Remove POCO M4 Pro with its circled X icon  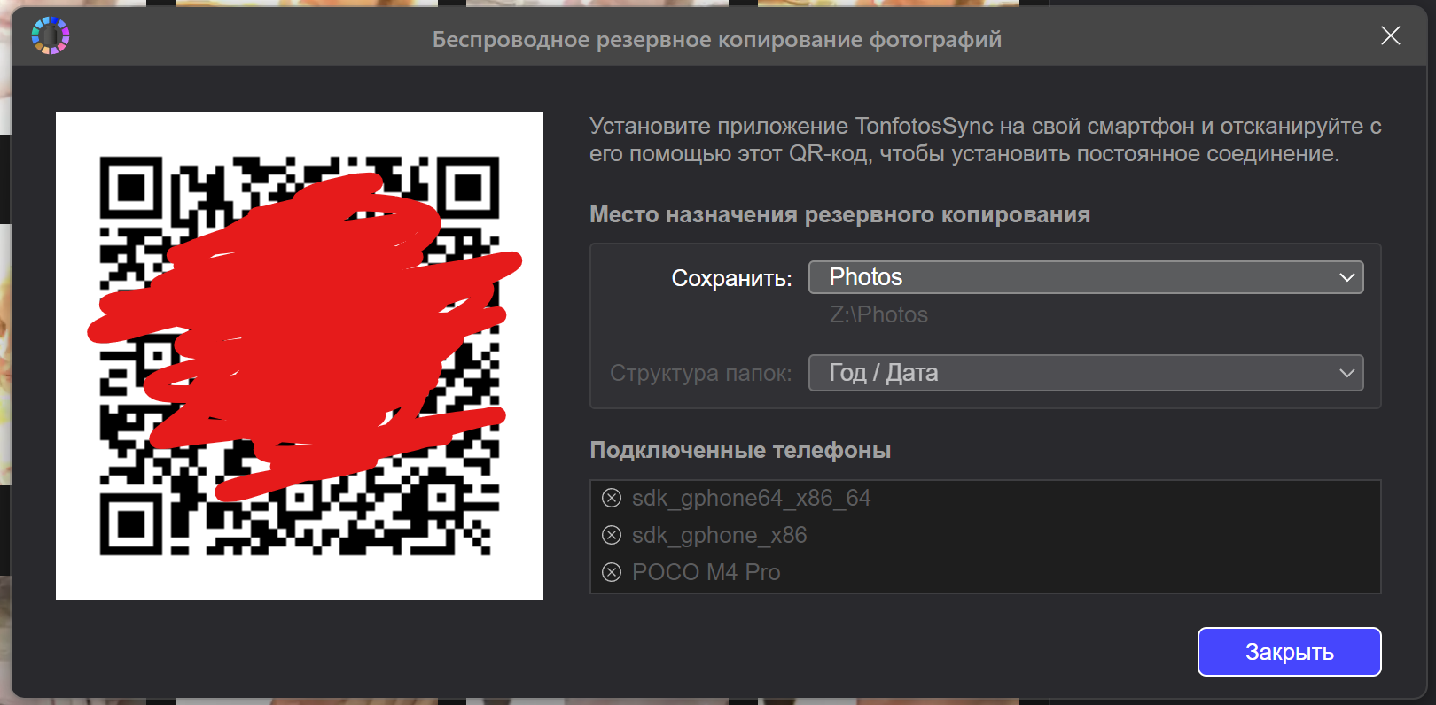[x=612, y=572]
